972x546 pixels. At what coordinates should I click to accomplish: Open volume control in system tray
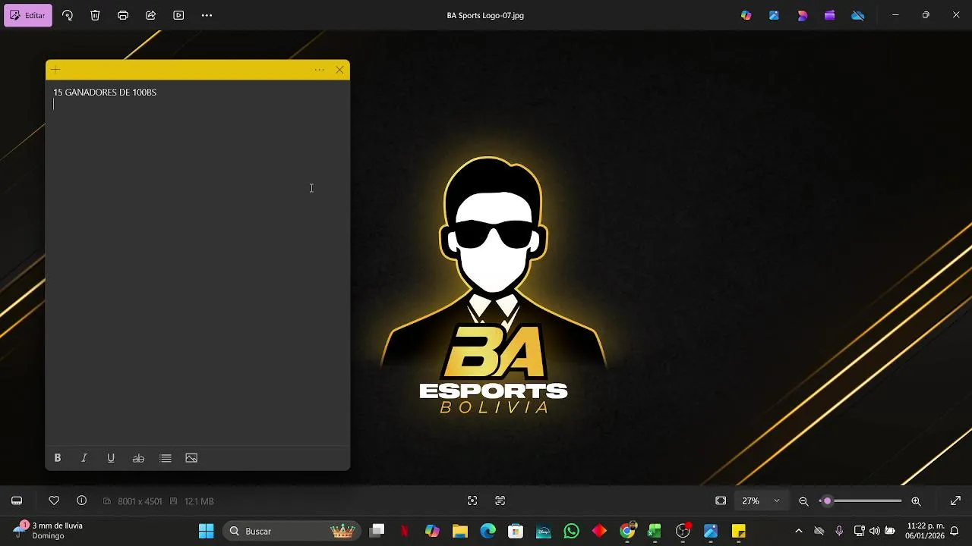(875, 531)
